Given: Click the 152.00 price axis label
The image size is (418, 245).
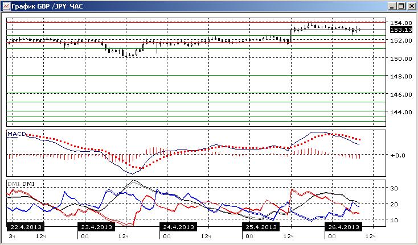Looking at the screenshot, I should tap(401, 41).
